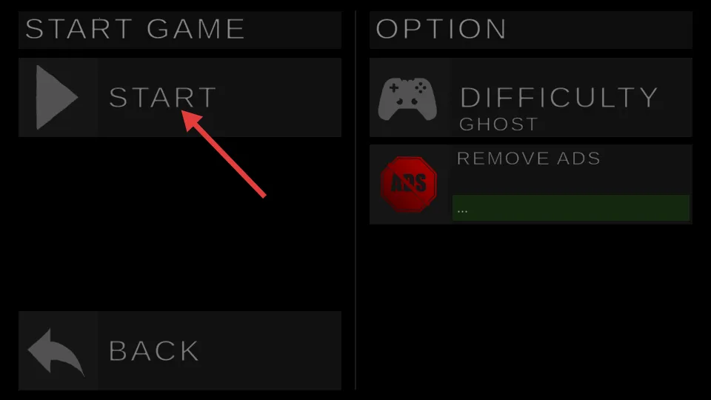The width and height of the screenshot is (711, 400).
Task: Go back using the BACK label
Action: tap(154, 350)
